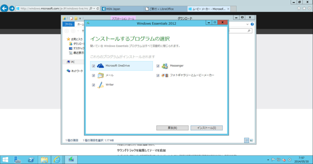The width and height of the screenshot is (313, 164).
Task: Uncheck the Microsoft OneDrive checkbox
Action: (94, 66)
